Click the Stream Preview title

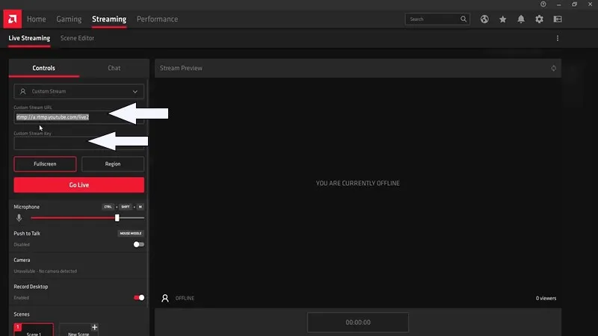pyautogui.click(x=181, y=68)
